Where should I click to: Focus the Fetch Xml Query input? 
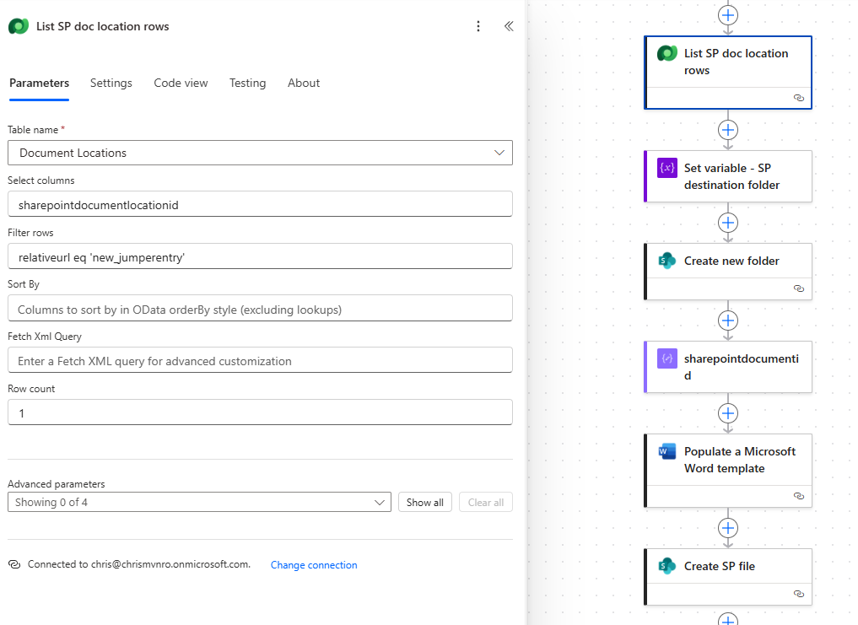(260, 360)
